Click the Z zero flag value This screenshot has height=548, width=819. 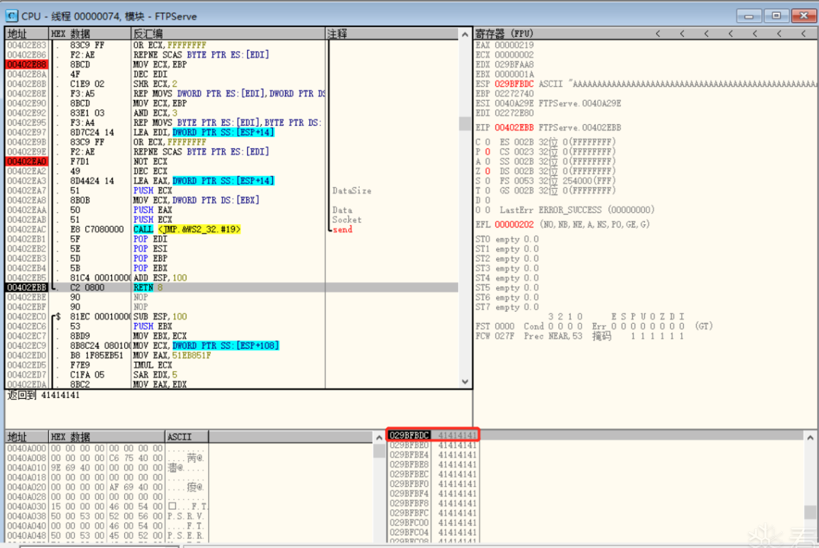tap(487, 171)
